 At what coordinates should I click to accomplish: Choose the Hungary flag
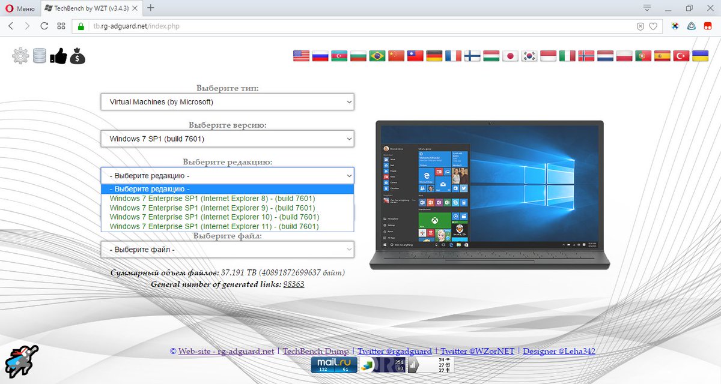click(491, 56)
